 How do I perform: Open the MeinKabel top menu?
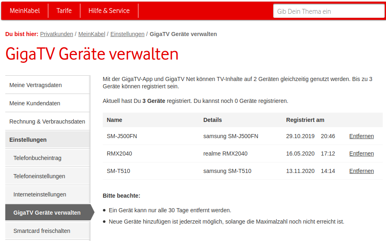click(x=25, y=11)
